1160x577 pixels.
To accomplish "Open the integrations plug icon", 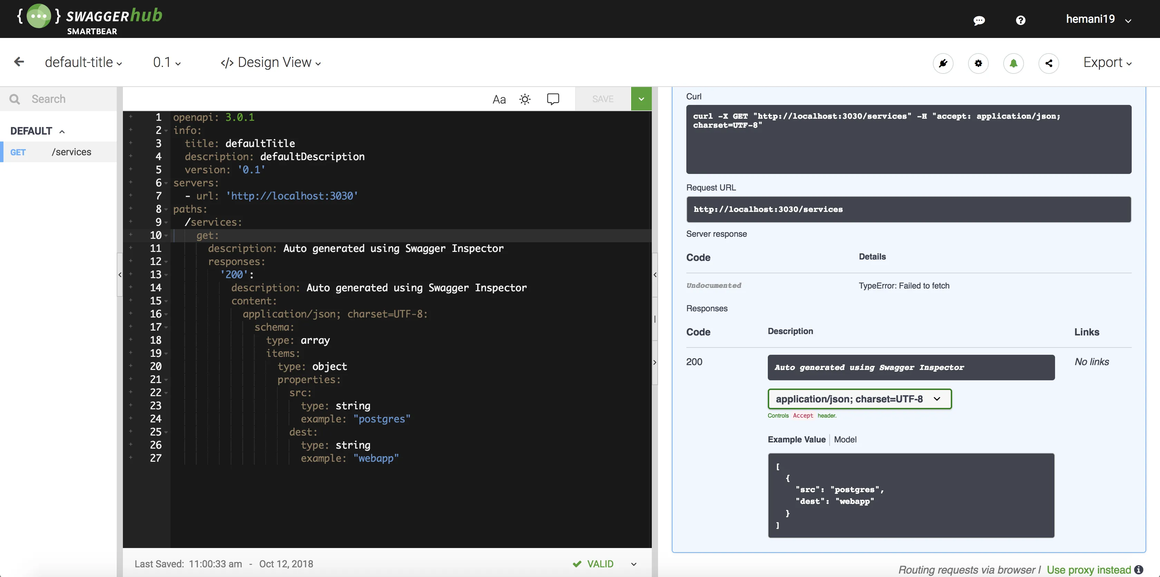I will tap(943, 63).
